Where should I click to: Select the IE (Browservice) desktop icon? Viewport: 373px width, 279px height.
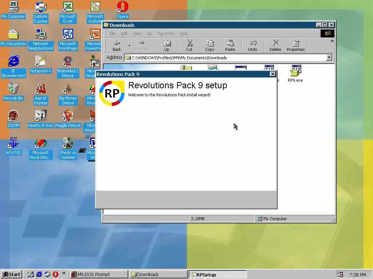click(x=13, y=67)
